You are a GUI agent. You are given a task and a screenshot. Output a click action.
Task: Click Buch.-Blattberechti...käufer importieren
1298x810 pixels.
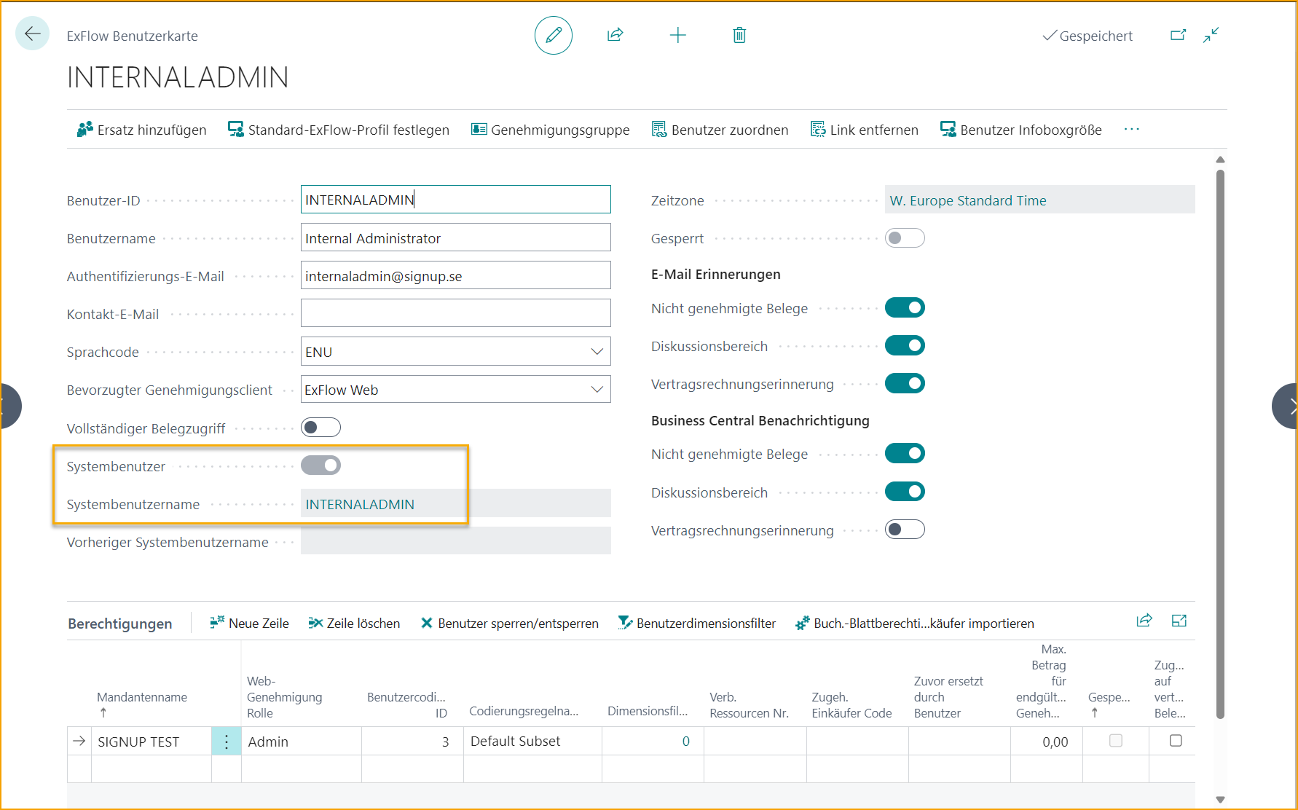click(x=915, y=623)
